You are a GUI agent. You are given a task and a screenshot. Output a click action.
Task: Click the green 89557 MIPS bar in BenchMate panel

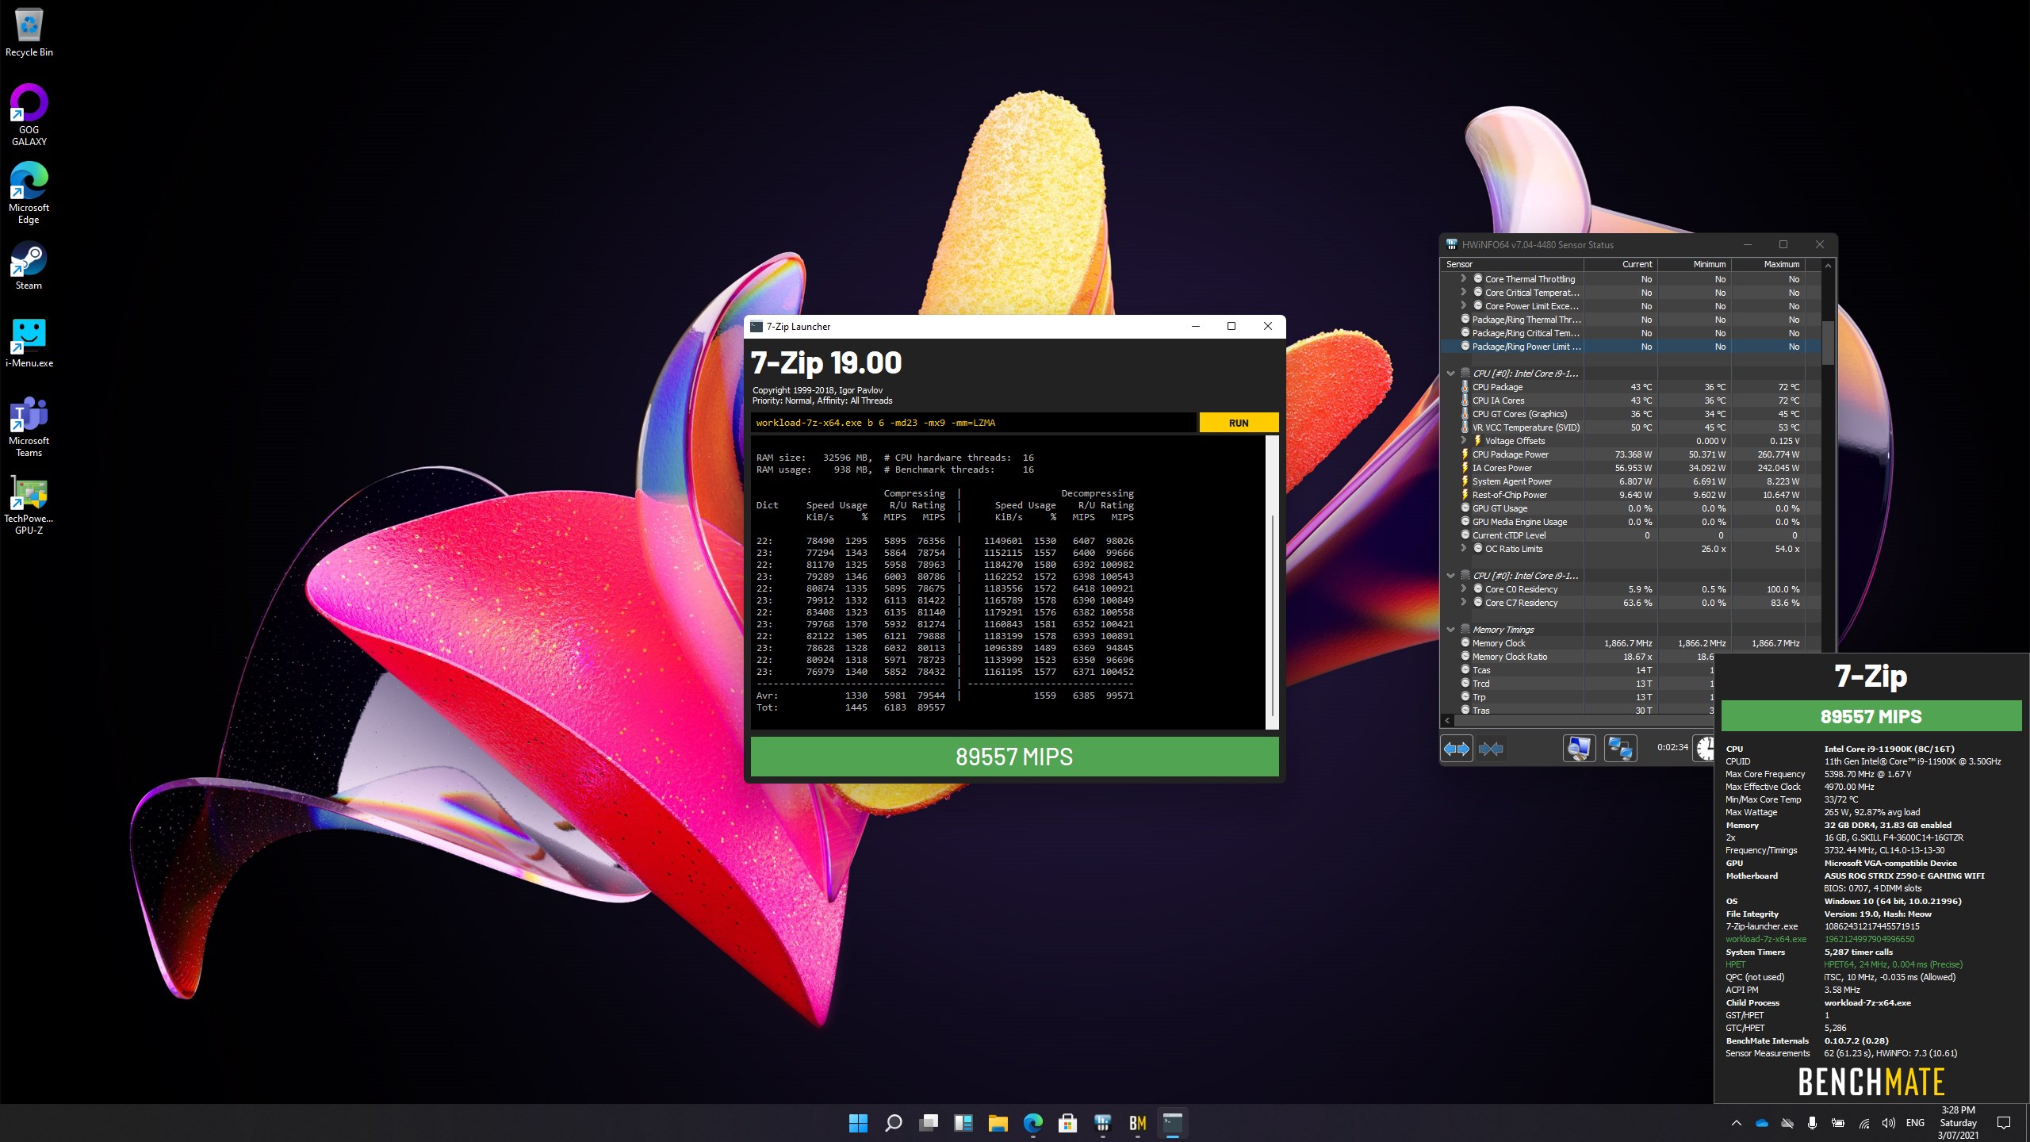[x=1871, y=716]
